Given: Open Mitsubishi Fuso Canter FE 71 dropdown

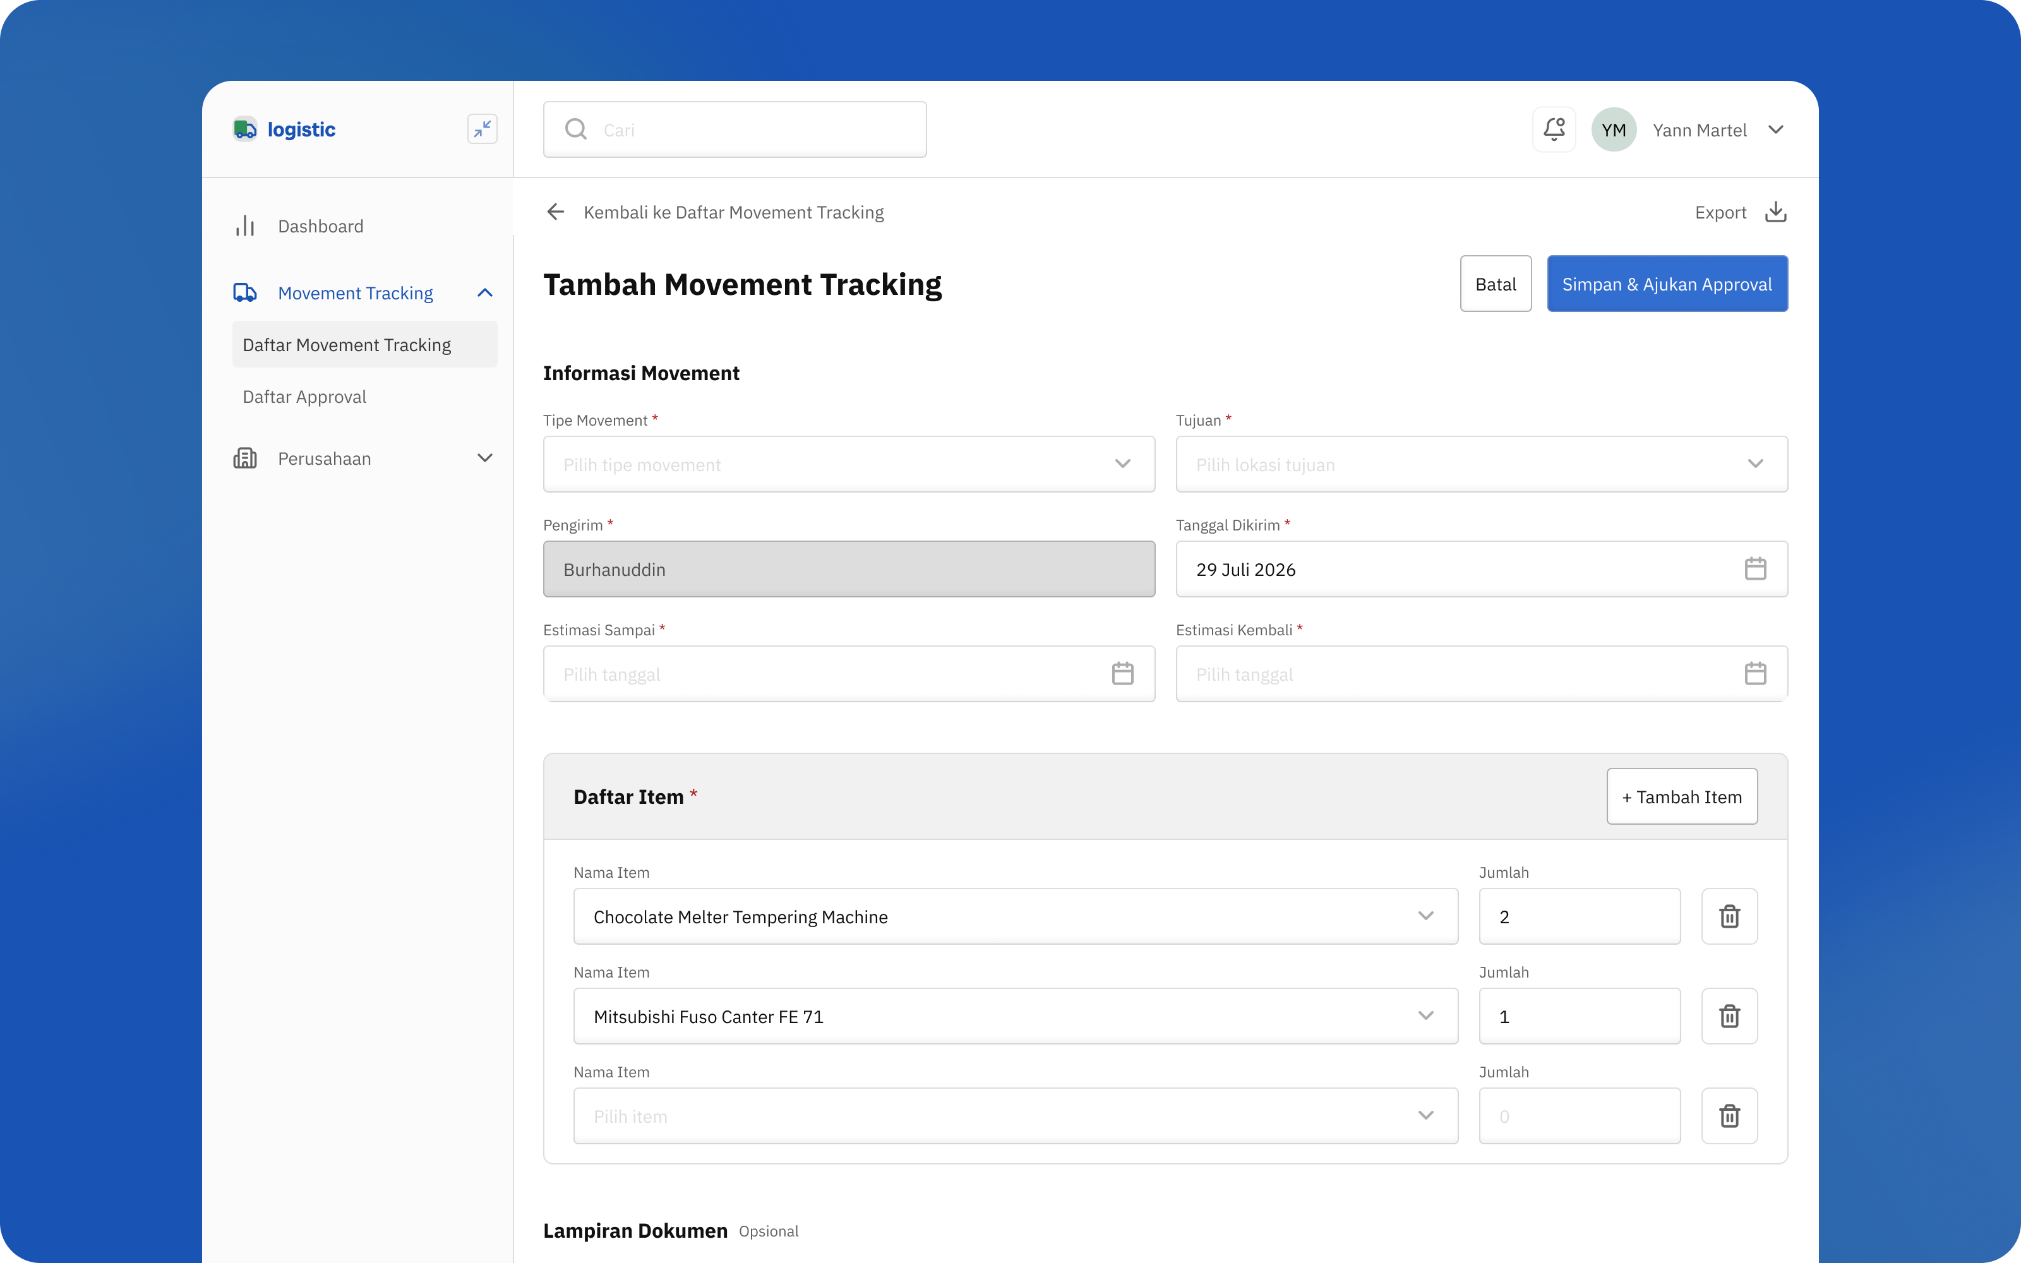Looking at the screenshot, I should (x=1016, y=1015).
